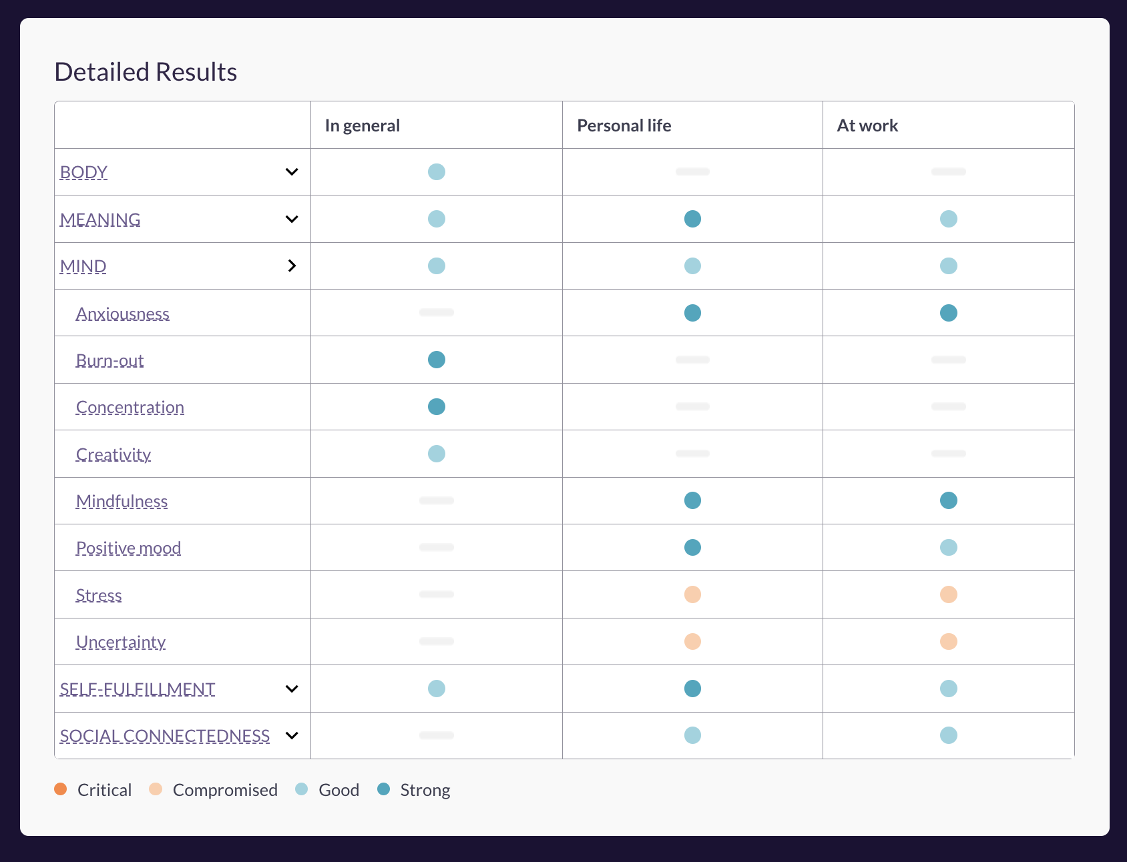Expand the MEANING category chevron
Viewport: 1127px width, 862px height.
tap(291, 220)
